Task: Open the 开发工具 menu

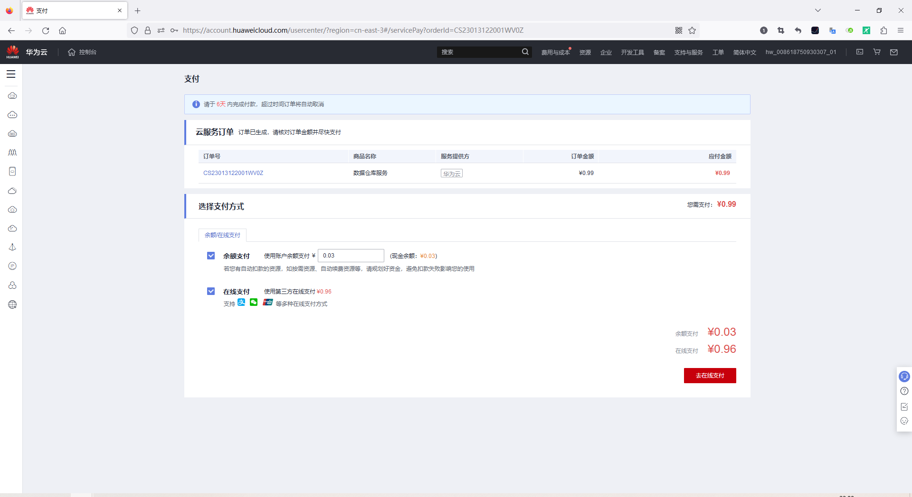Action: coord(633,52)
